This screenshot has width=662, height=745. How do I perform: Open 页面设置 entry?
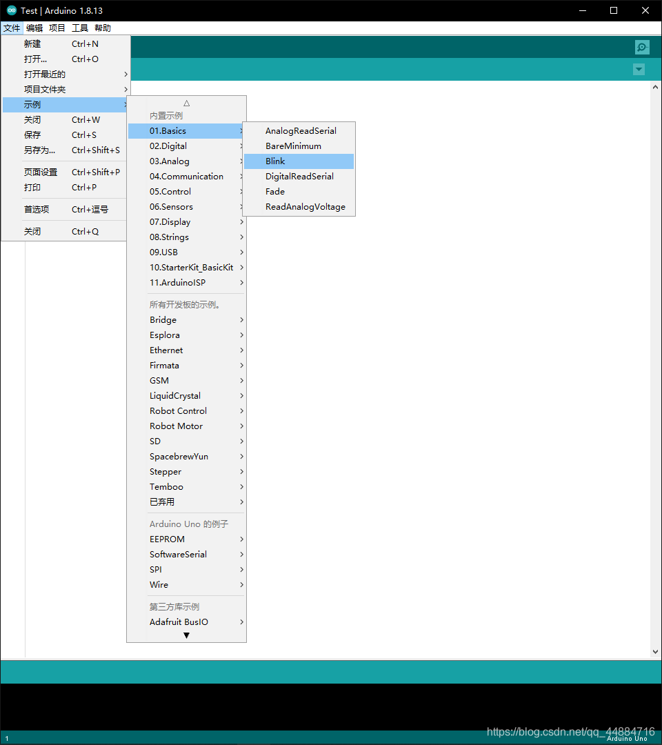pos(66,172)
